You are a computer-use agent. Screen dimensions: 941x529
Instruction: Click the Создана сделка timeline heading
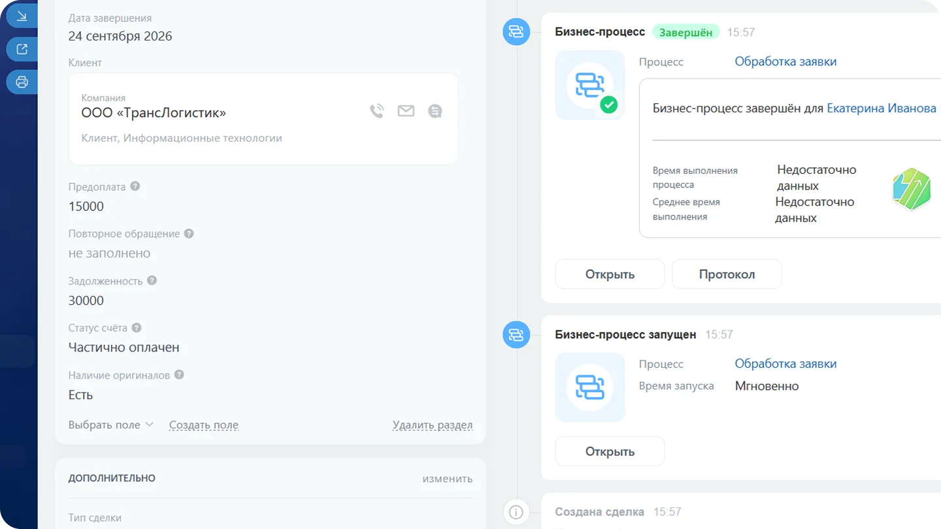click(600, 512)
